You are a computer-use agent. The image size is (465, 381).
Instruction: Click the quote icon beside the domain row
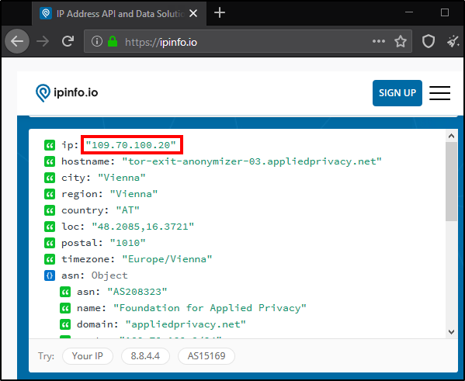pos(65,324)
